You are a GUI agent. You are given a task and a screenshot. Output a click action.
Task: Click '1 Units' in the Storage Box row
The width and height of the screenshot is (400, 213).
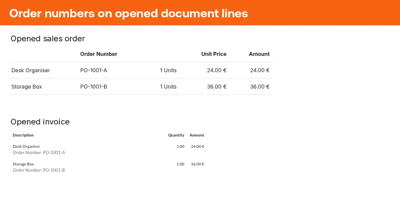168,87
